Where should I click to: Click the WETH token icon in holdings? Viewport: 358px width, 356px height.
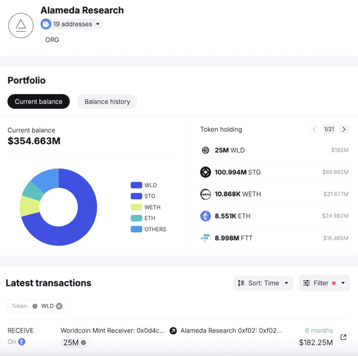click(205, 194)
